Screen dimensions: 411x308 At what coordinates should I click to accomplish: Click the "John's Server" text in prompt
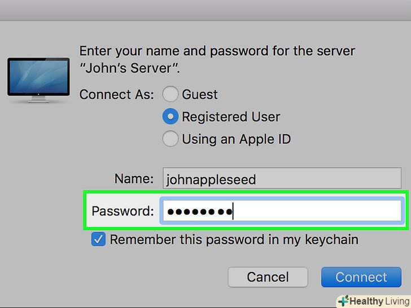pyautogui.click(x=131, y=69)
